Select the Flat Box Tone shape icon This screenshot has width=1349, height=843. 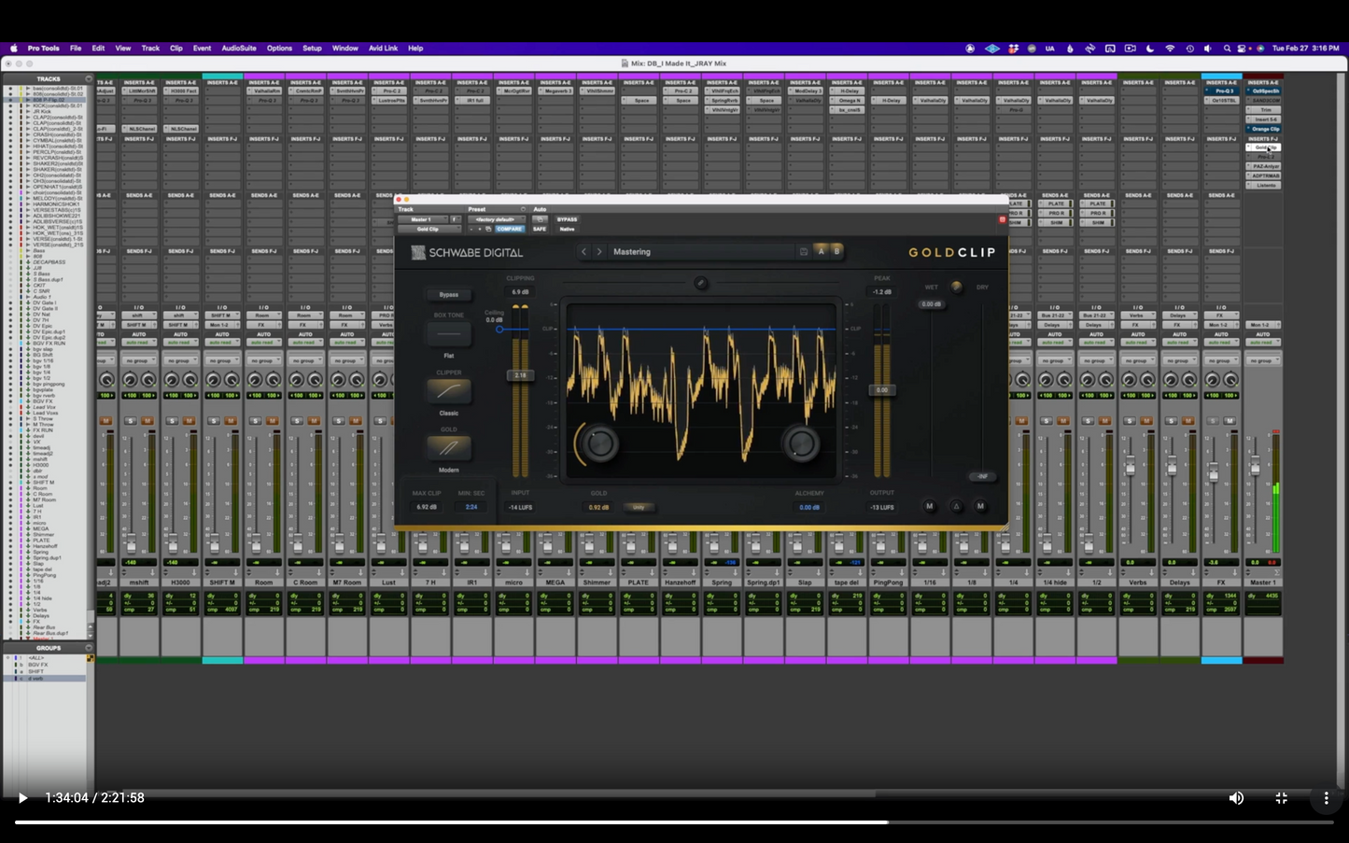click(x=449, y=335)
